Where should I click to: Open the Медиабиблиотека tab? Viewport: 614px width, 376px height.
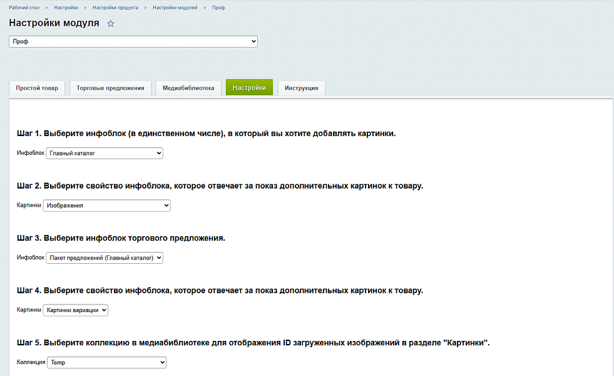(188, 88)
